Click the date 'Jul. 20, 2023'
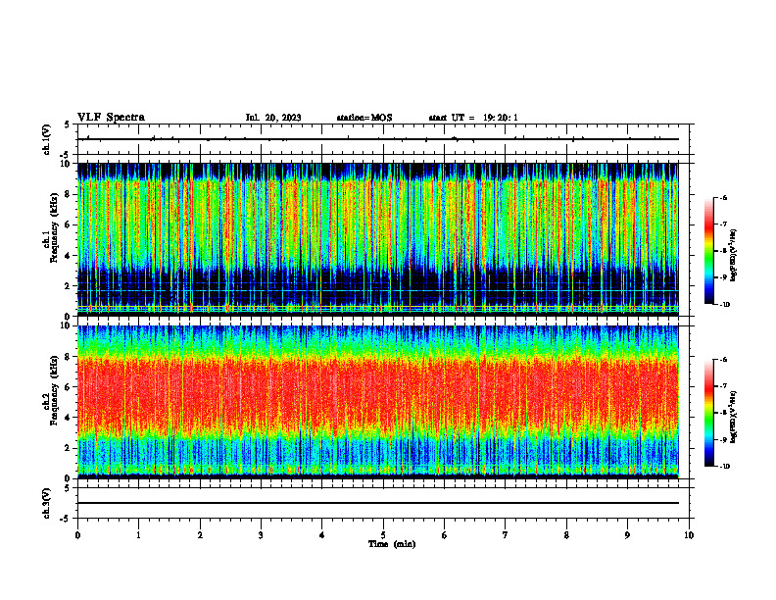This screenshot has height=600, width=776. (273, 118)
